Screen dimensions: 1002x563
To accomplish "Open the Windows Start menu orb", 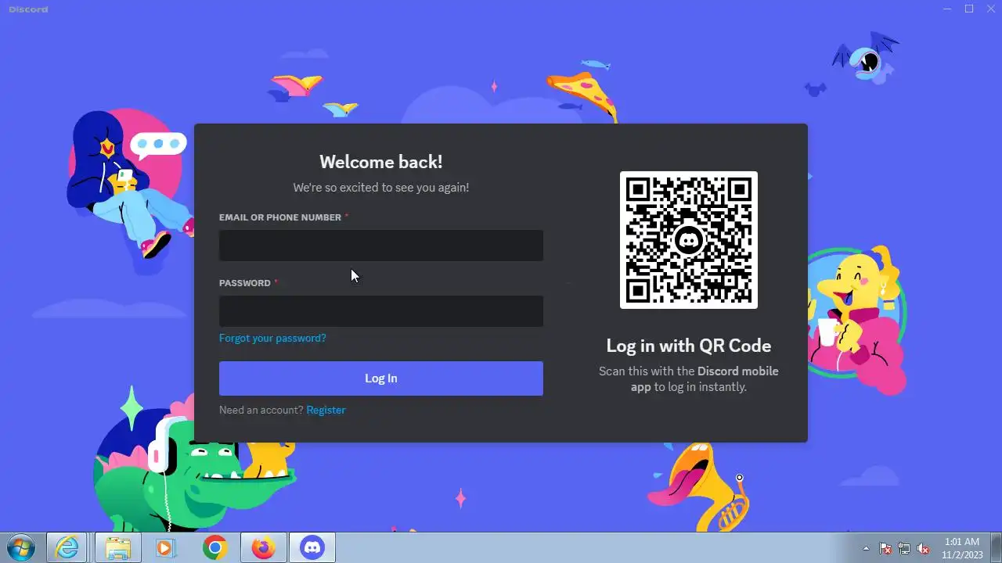I will click(x=21, y=547).
